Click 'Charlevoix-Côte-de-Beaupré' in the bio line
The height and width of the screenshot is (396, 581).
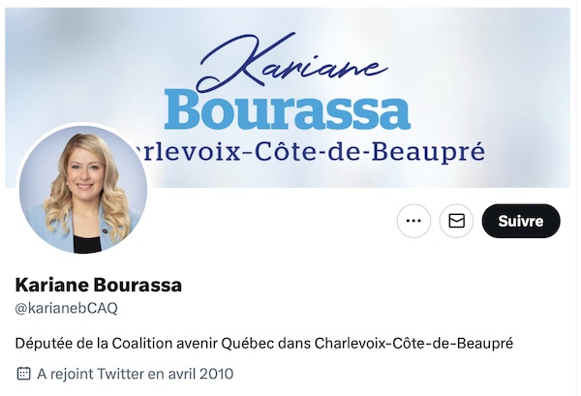(x=413, y=344)
